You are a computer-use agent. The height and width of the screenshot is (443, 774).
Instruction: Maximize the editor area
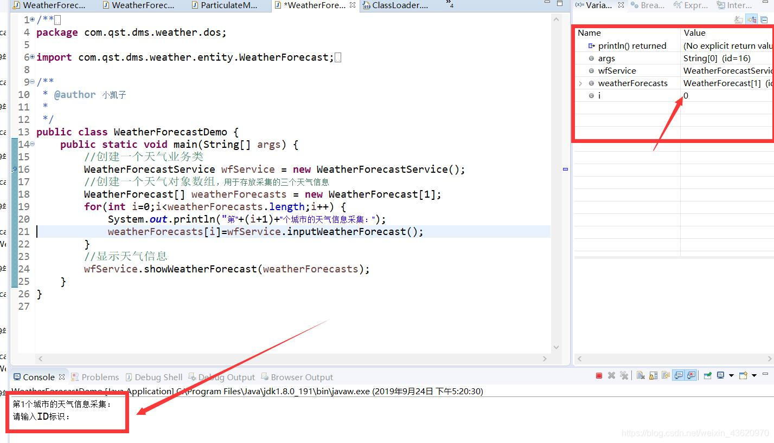pyautogui.click(x=560, y=3)
